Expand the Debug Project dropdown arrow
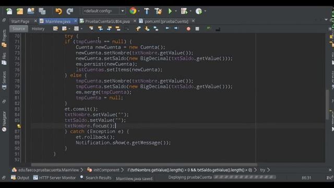 (190, 11)
